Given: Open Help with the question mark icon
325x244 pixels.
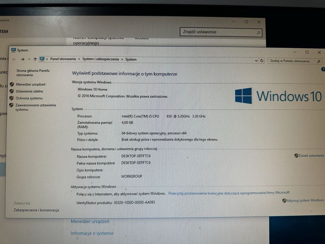Looking at the screenshot, I should click(323, 69).
